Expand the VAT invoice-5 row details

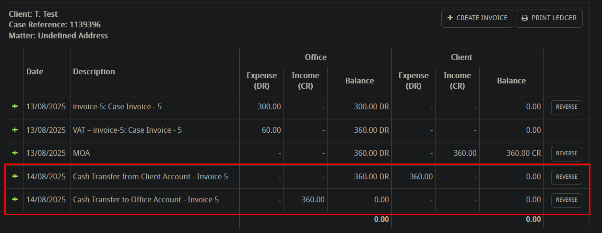(x=15, y=130)
